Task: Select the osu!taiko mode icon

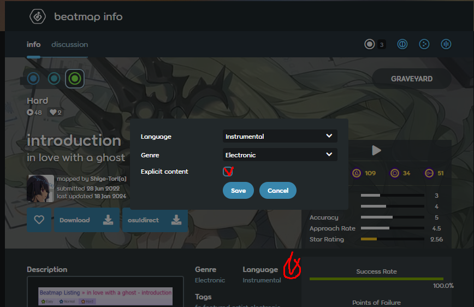Action: pos(402,44)
